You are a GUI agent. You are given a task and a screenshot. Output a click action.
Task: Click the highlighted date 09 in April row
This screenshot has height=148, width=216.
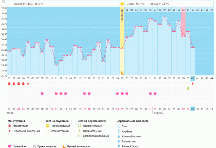(192, 109)
